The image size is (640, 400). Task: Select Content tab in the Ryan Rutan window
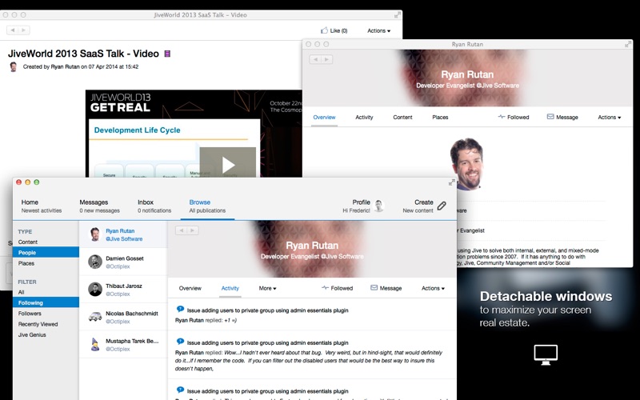tap(402, 117)
